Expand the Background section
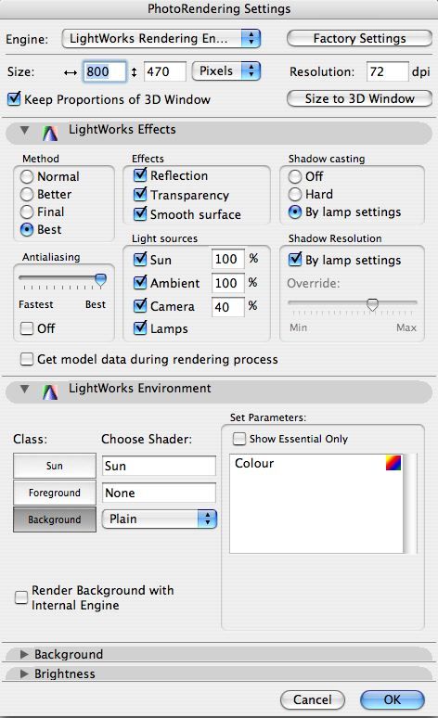The width and height of the screenshot is (438, 718). coord(24,654)
